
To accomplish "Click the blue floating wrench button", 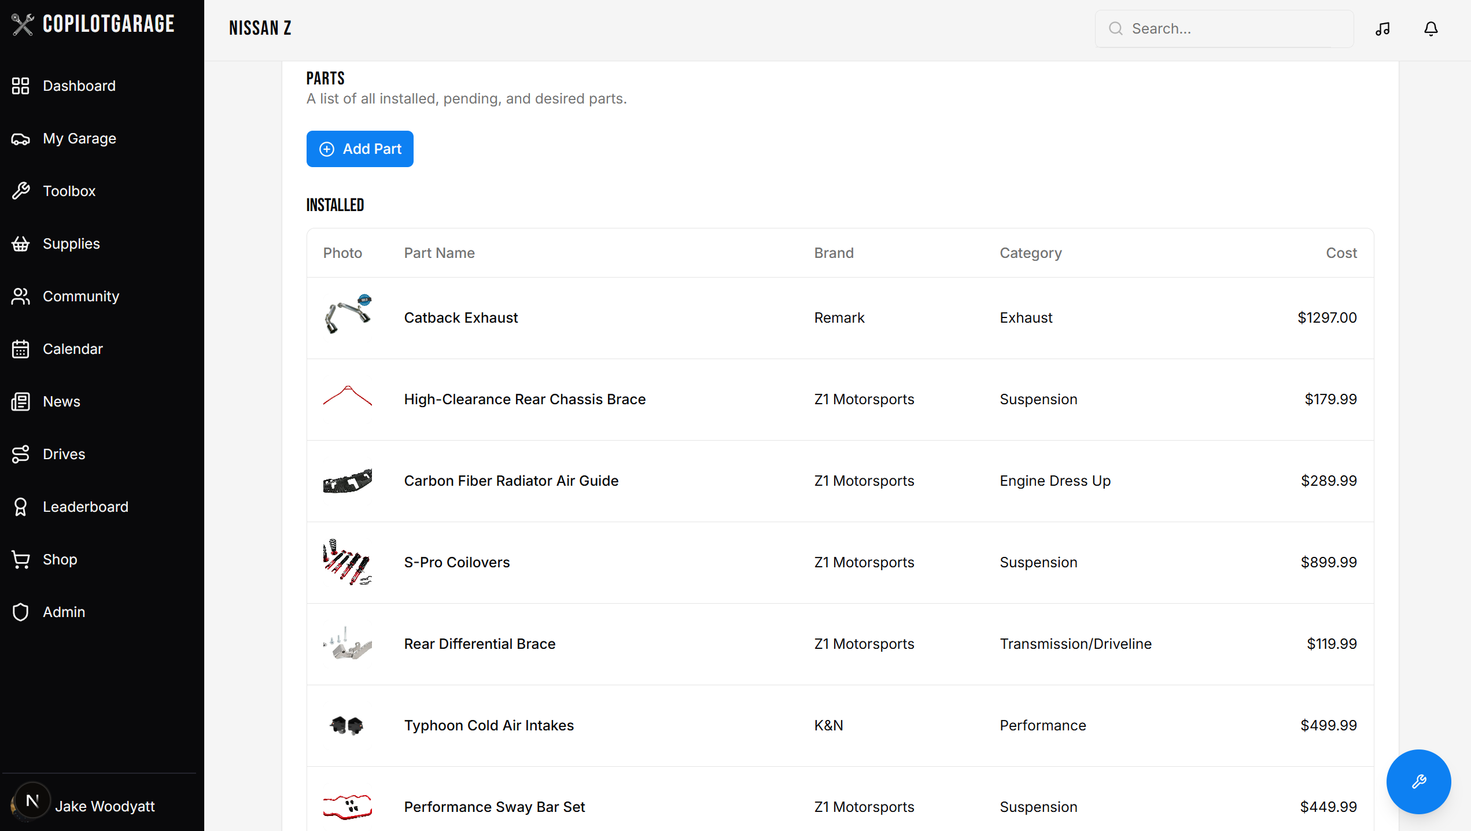I will 1418,781.
